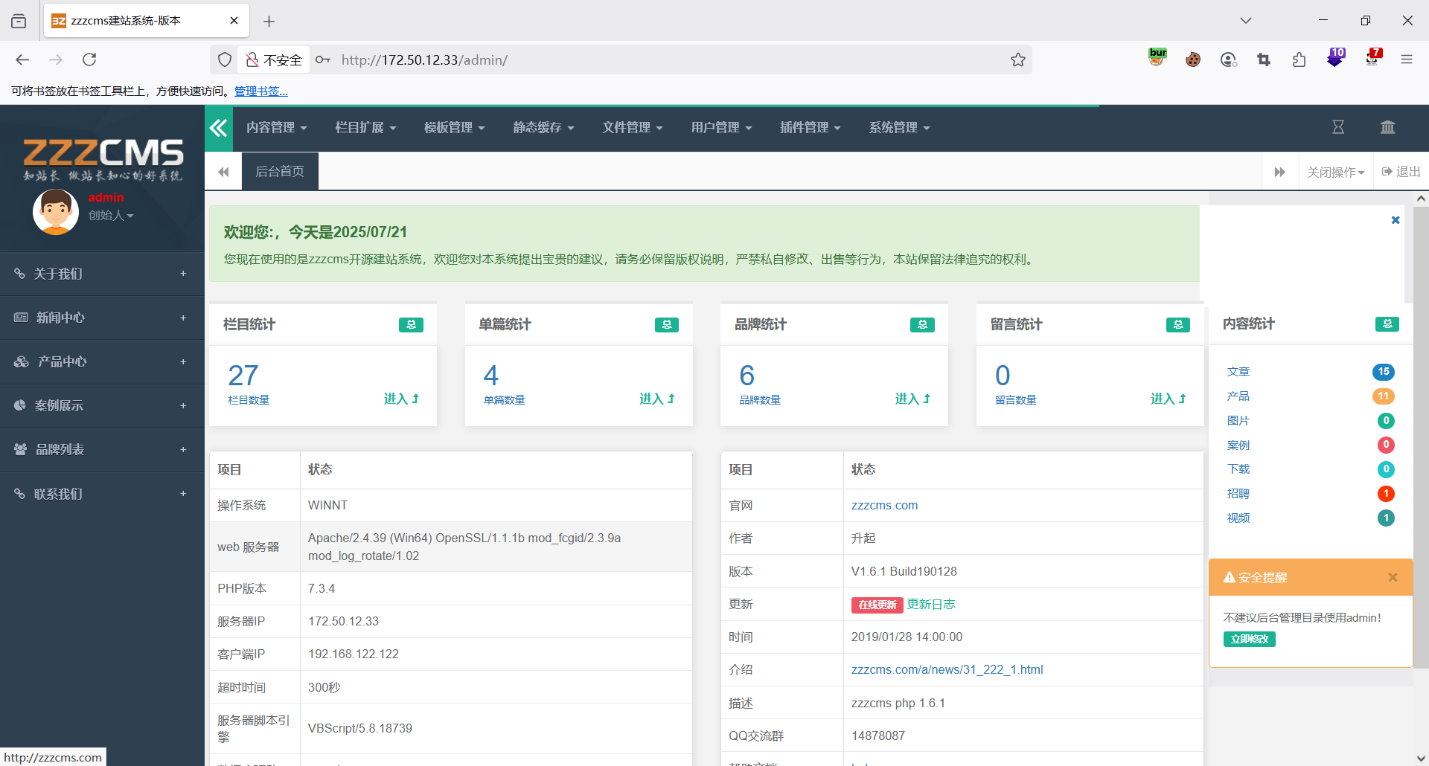Image resolution: width=1429 pixels, height=766 pixels.
Task: Open the 系统管理 dropdown menu
Action: click(900, 128)
